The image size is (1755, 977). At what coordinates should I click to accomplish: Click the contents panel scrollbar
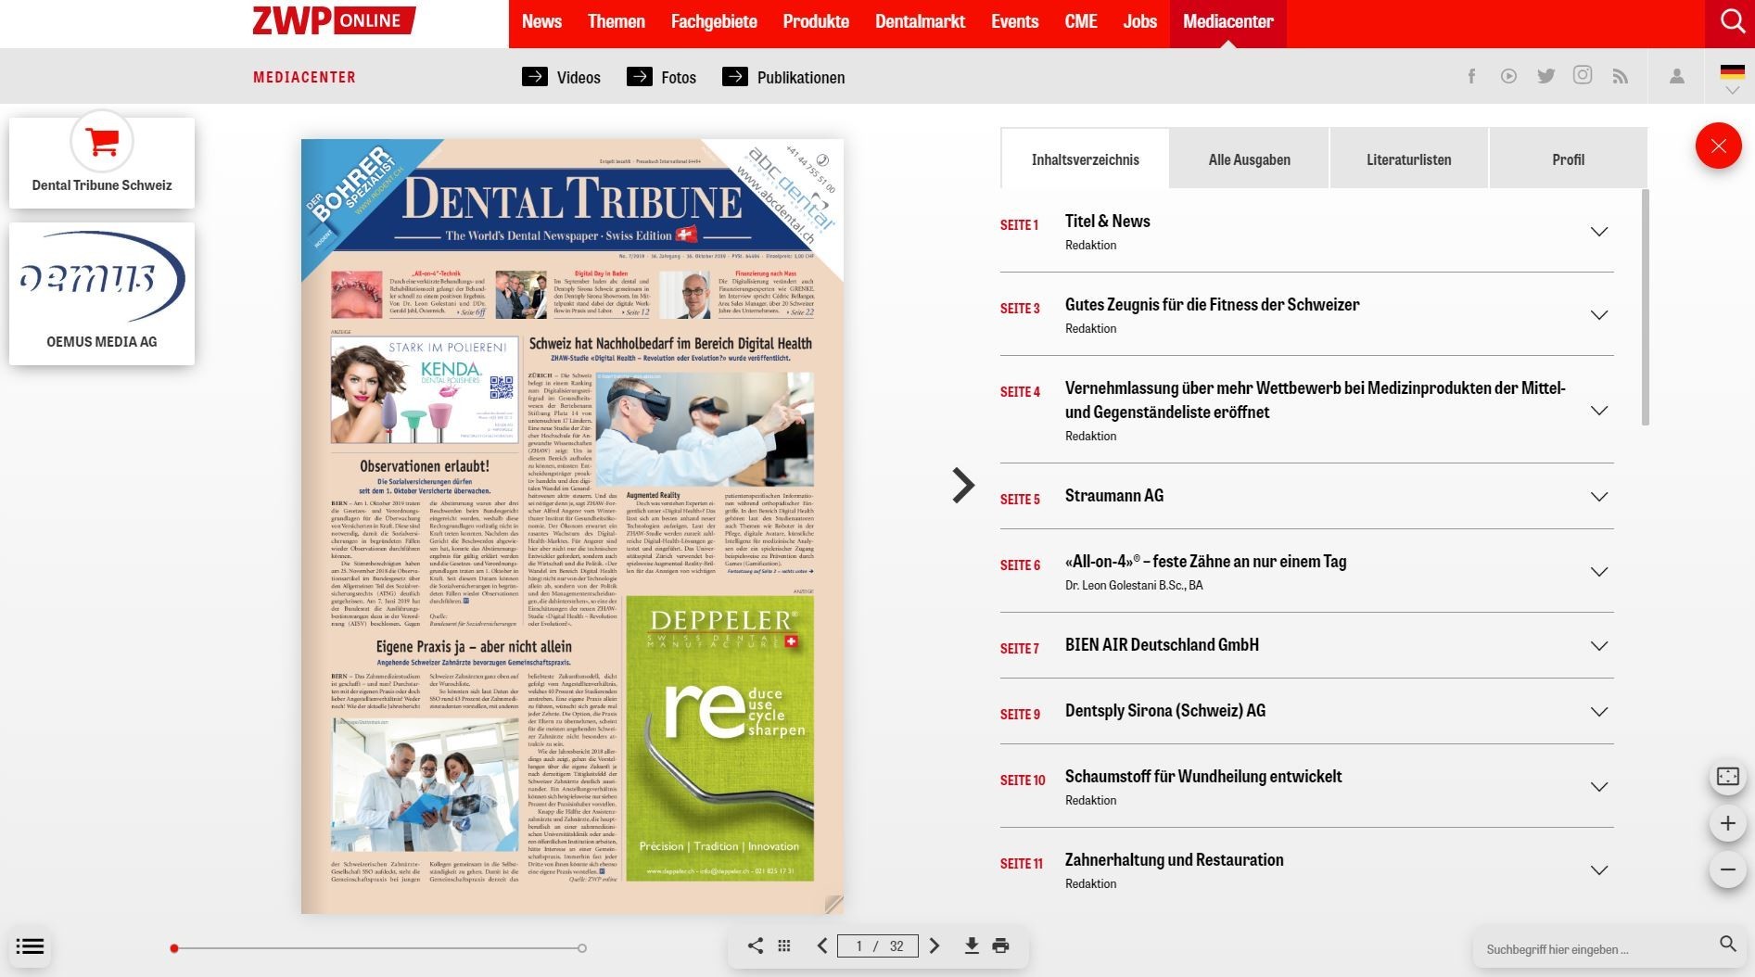(1646, 308)
